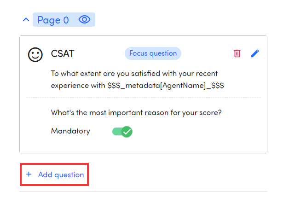Click the CSAT smiley face icon

click(x=35, y=54)
